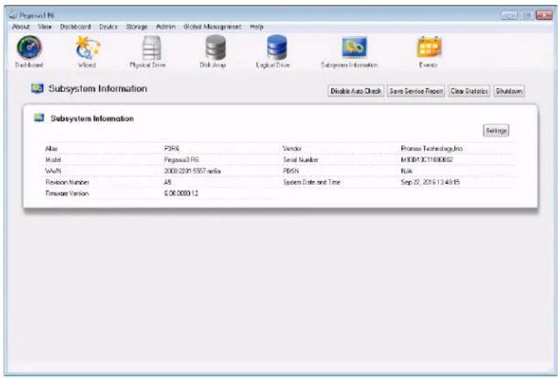The height and width of the screenshot is (378, 558).
Task: Open the About menu
Action: pyautogui.click(x=21, y=27)
